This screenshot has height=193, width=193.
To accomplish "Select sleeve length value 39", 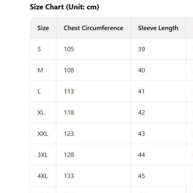I will click(142, 49).
